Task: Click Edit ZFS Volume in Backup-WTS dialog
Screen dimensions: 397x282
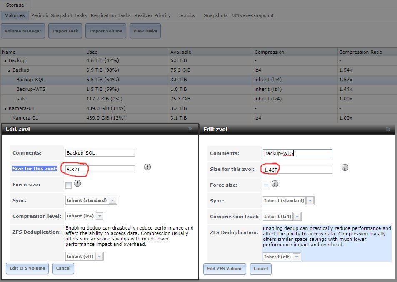Action: tap(225, 269)
